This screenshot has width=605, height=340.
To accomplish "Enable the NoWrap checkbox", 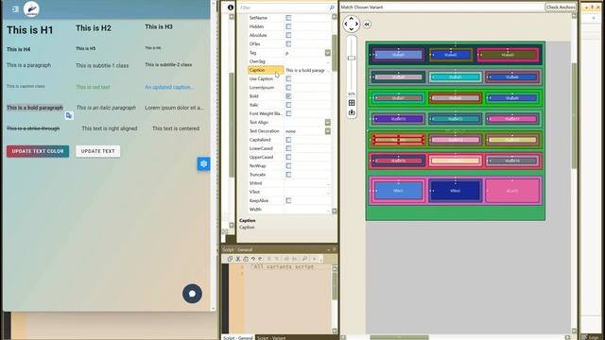I will [288, 166].
